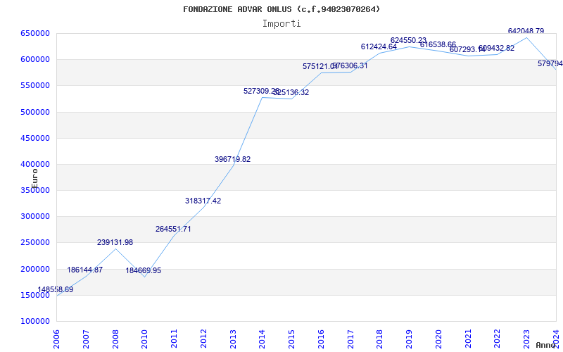Click the x-axis year 2021
Screen dimensions: 563x352
point(468,339)
